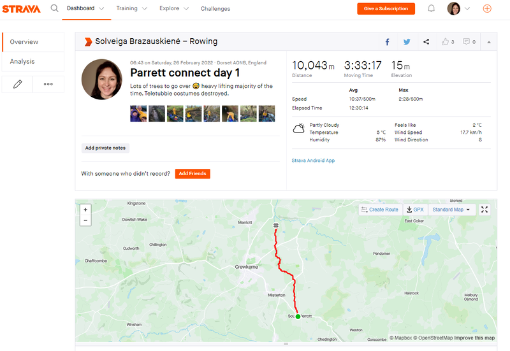Share activity on Facebook icon
Viewport: 510px width, 351px height.
coord(388,42)
